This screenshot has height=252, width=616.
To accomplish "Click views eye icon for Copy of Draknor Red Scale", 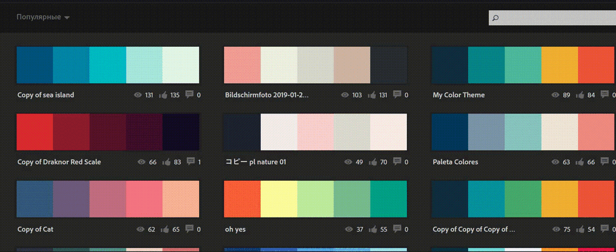I will coord(141,162).
